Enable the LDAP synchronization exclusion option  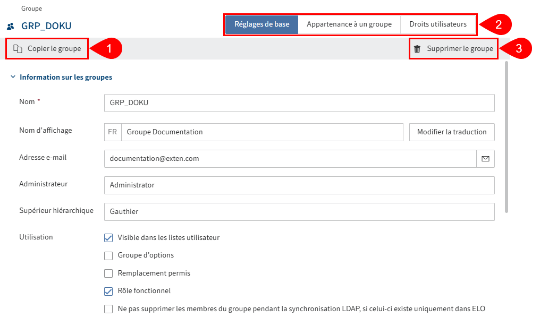pyautogui.click(x=108, y=308)
